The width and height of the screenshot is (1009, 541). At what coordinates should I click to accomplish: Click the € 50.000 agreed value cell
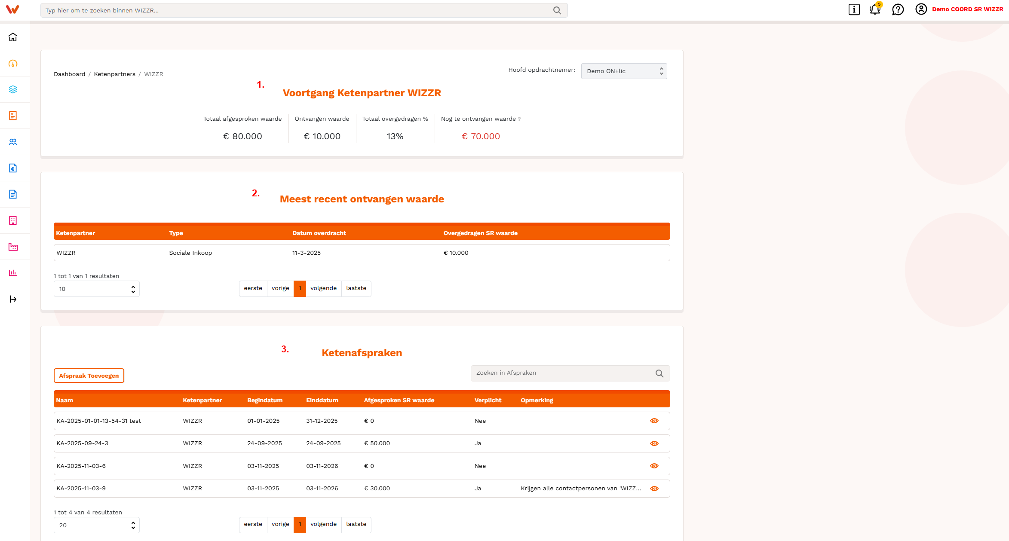377,443
